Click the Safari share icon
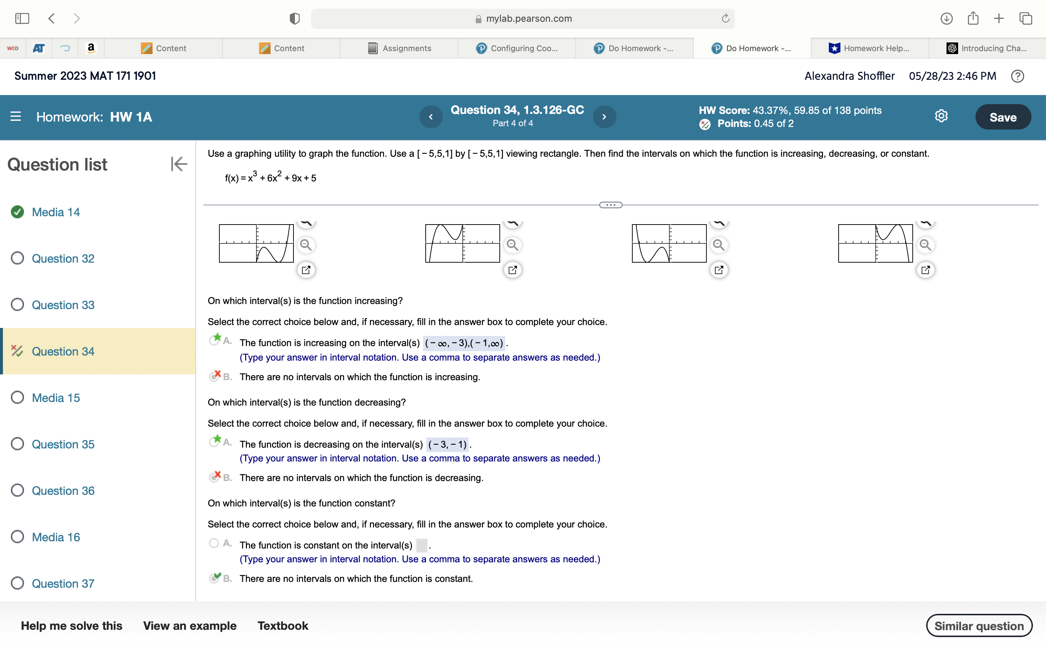1046x653 pixels. coord(973,18)
